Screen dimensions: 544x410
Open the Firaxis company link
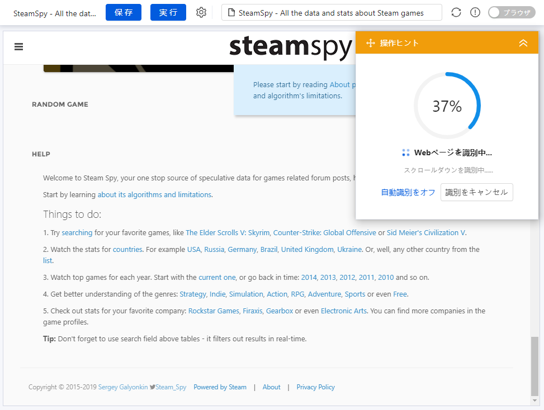click(x=253, y=311)
